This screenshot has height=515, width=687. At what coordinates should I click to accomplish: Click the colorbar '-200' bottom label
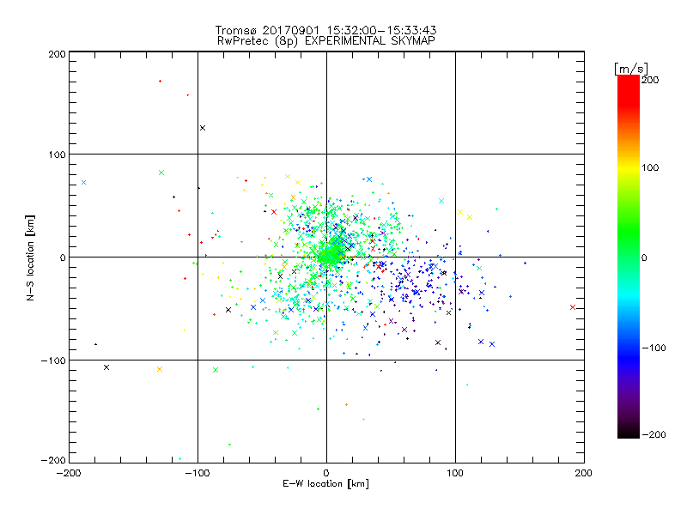click(x=654, y=434)
